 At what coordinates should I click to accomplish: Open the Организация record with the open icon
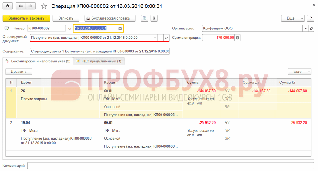[311, 28]
